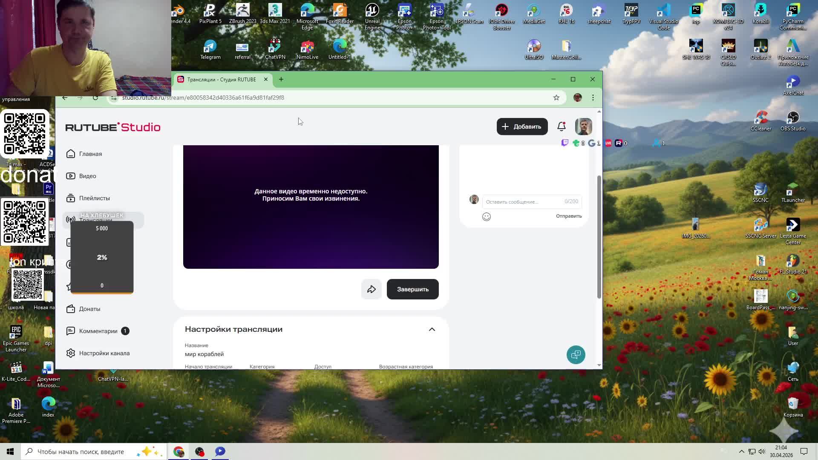Click the Добавить button
This screenshot has width=818, height=460.
click(522, 126)
